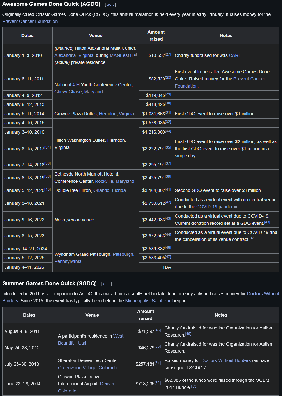Open Orlando, Florida link
Image resolution: width=282 pixels, height=396 pixels.
[109, 190]
